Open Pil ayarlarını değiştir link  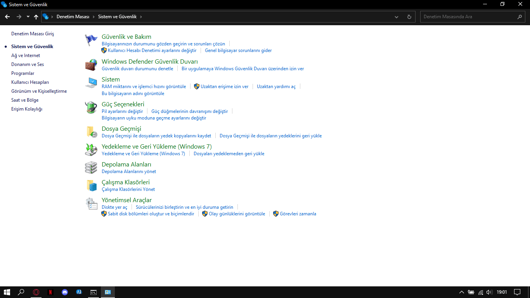[122, 111]
